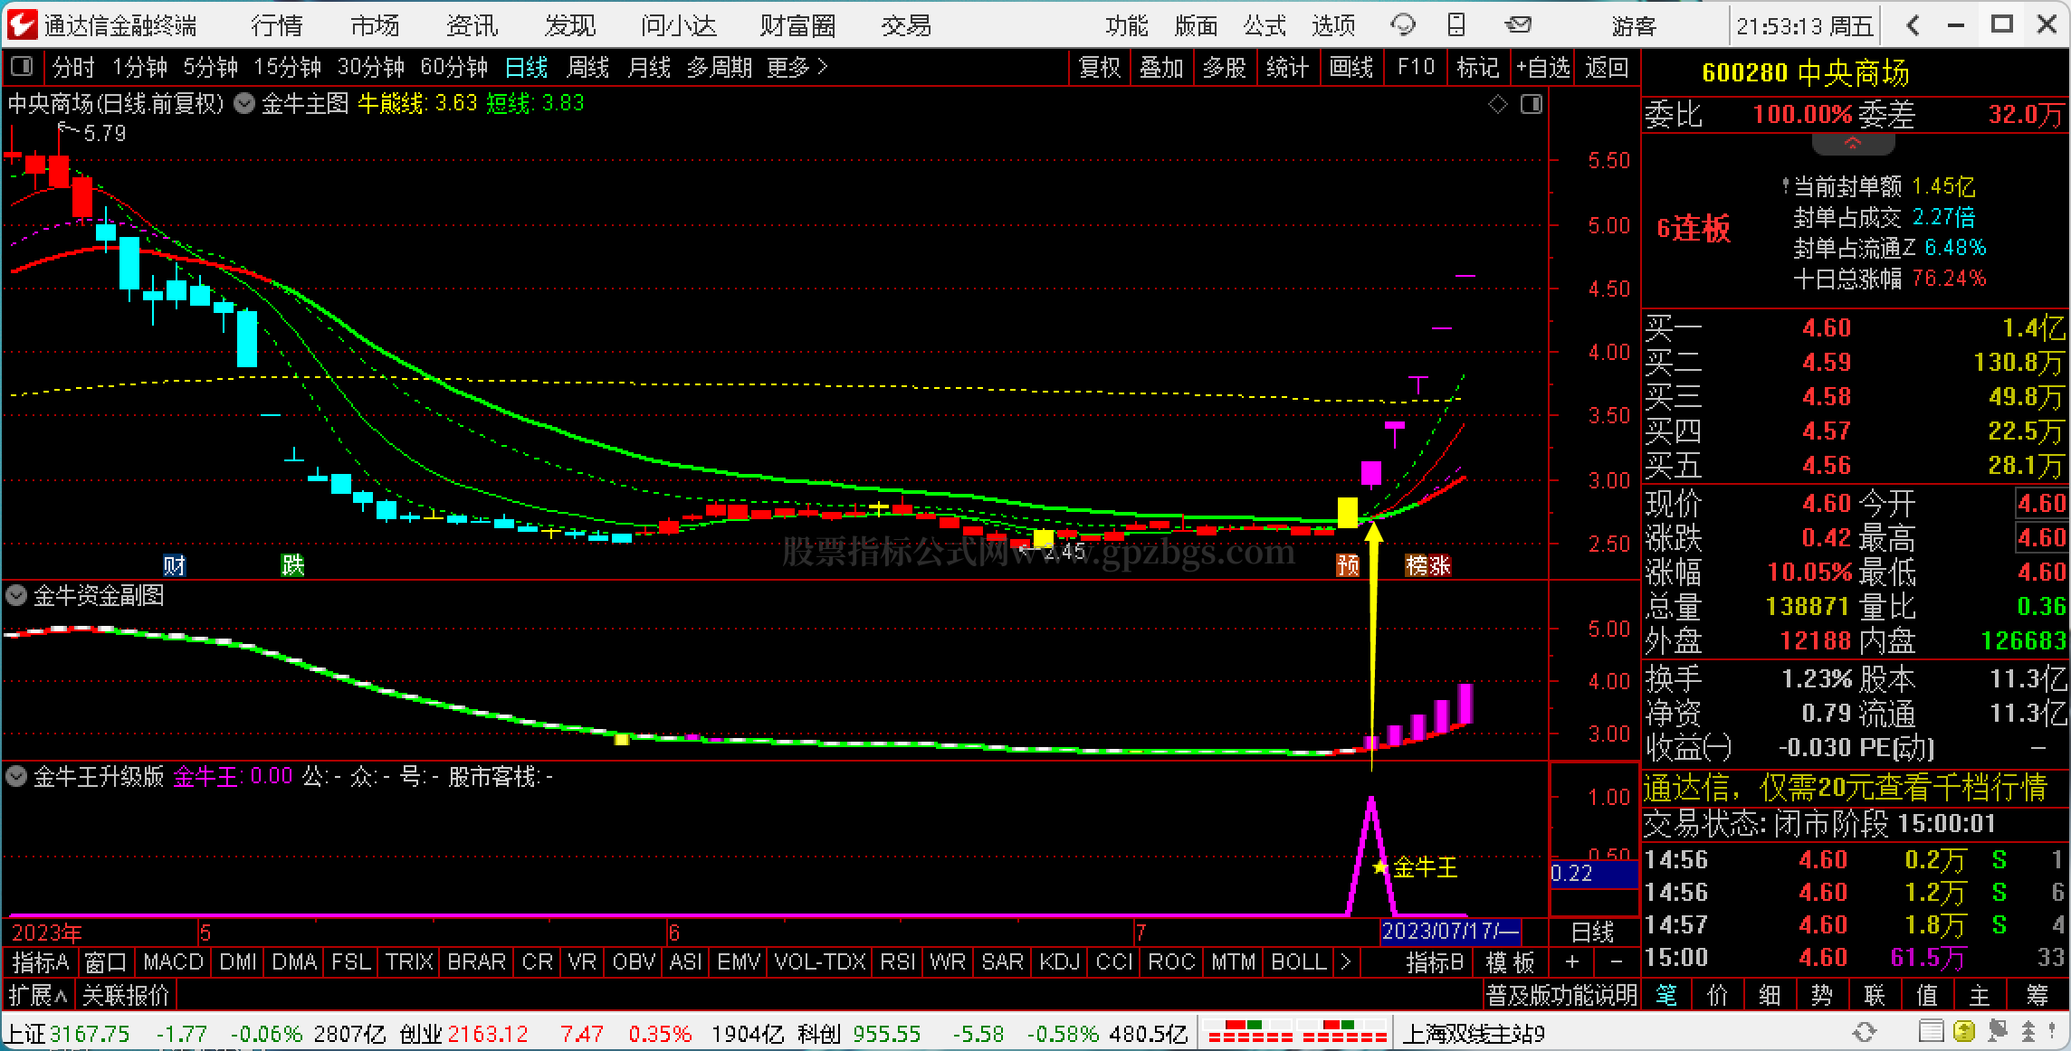Screen dimensions: 2071x1051
Task: Open 普及版功能说明 link
Action: [1560, 995]
